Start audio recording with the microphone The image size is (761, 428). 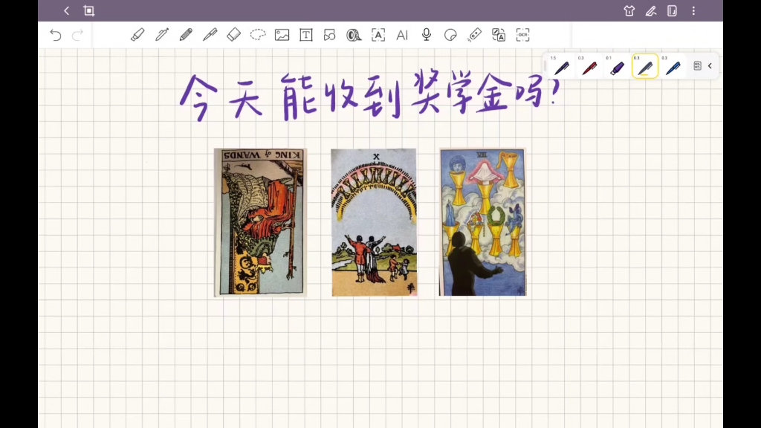tap(426, 35)
